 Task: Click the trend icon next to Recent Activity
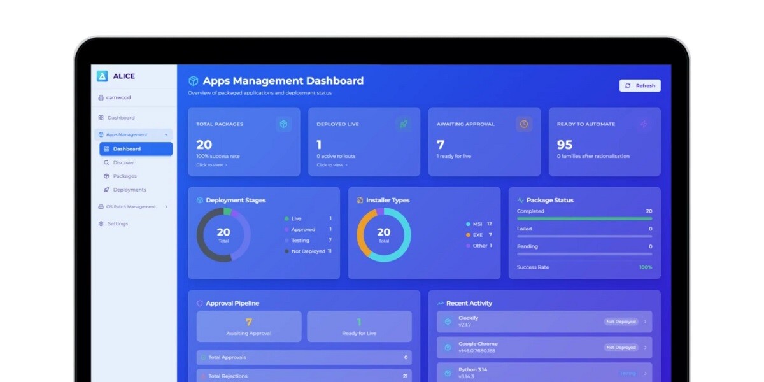pos(441,303)
